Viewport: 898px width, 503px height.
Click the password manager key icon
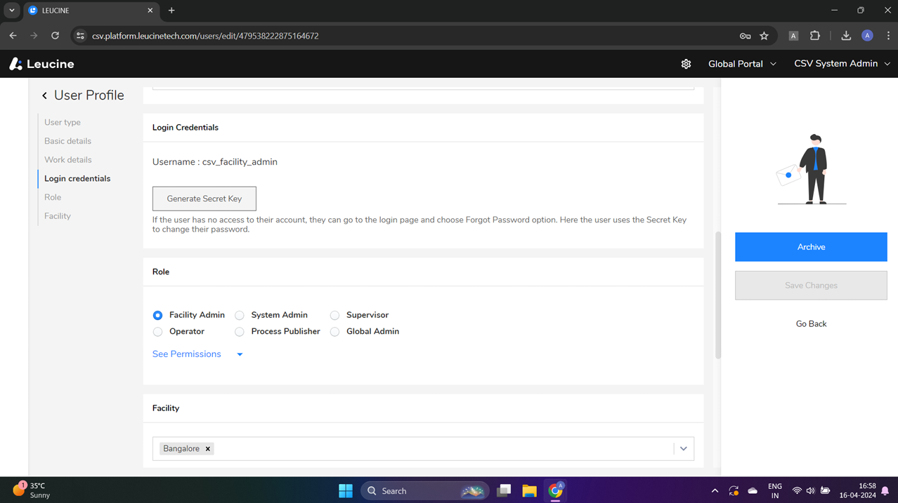pos(745,35)
